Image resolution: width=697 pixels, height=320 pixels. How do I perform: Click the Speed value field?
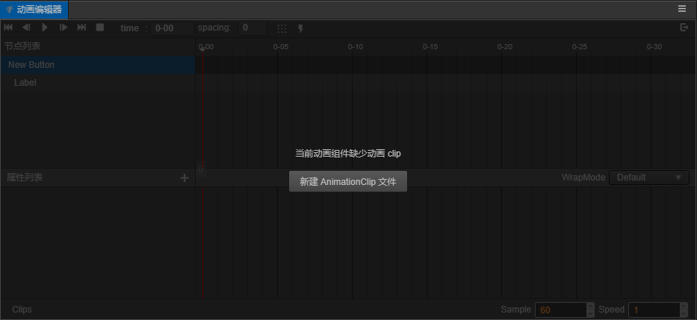pyautogui.click(x=654, y=310)
